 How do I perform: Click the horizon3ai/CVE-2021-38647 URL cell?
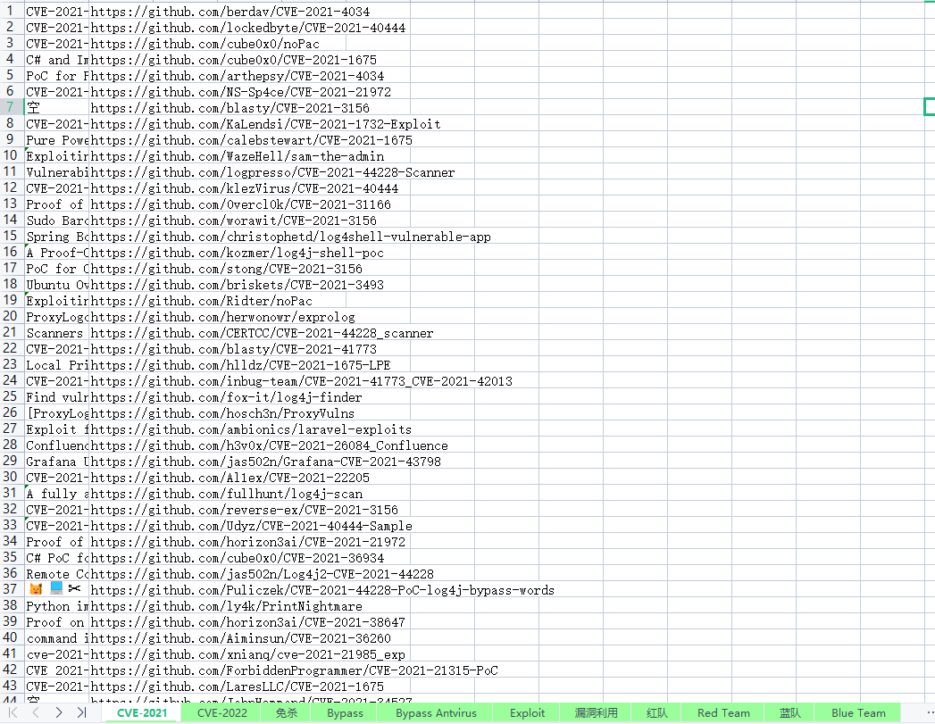[249, 623]
